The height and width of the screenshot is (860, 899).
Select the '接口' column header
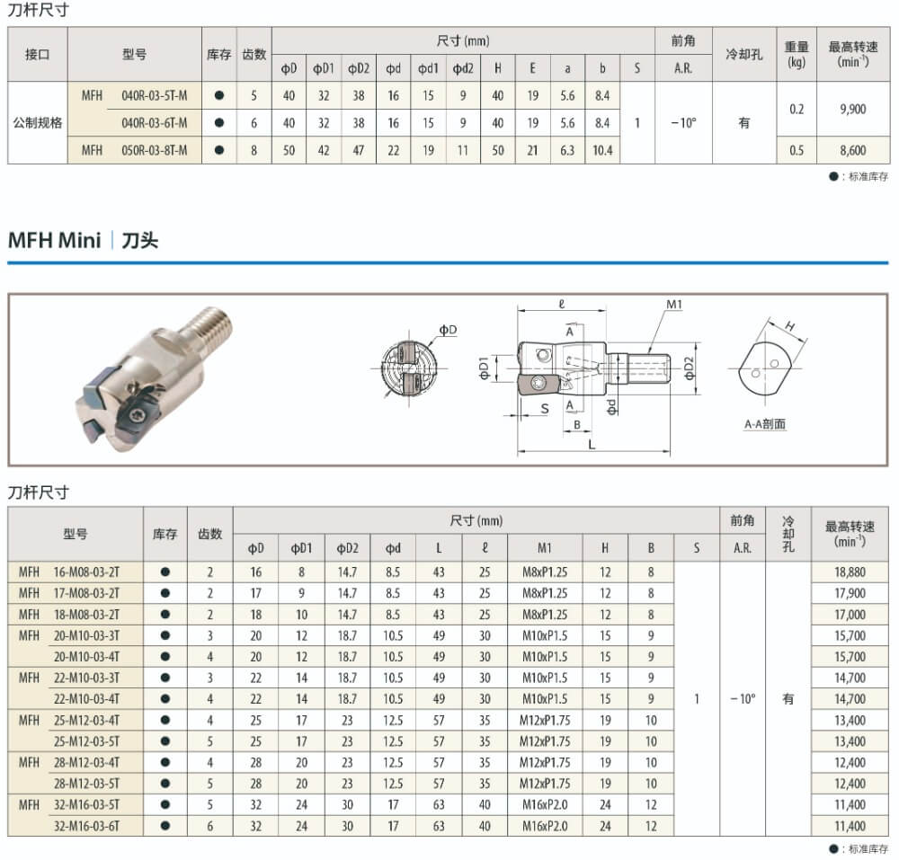click(37, 55)
